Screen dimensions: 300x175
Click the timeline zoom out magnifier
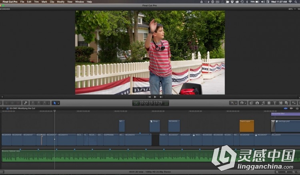click(x=277, y=172)
